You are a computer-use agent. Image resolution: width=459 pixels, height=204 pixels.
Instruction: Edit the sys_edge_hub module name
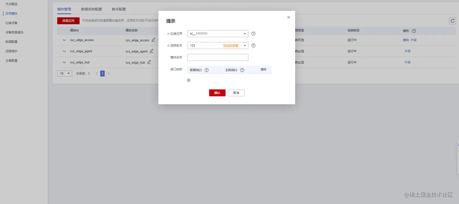click(x=149, y=62)
